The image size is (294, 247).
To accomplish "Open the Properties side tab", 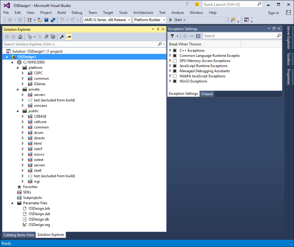I will click(289, 77).
